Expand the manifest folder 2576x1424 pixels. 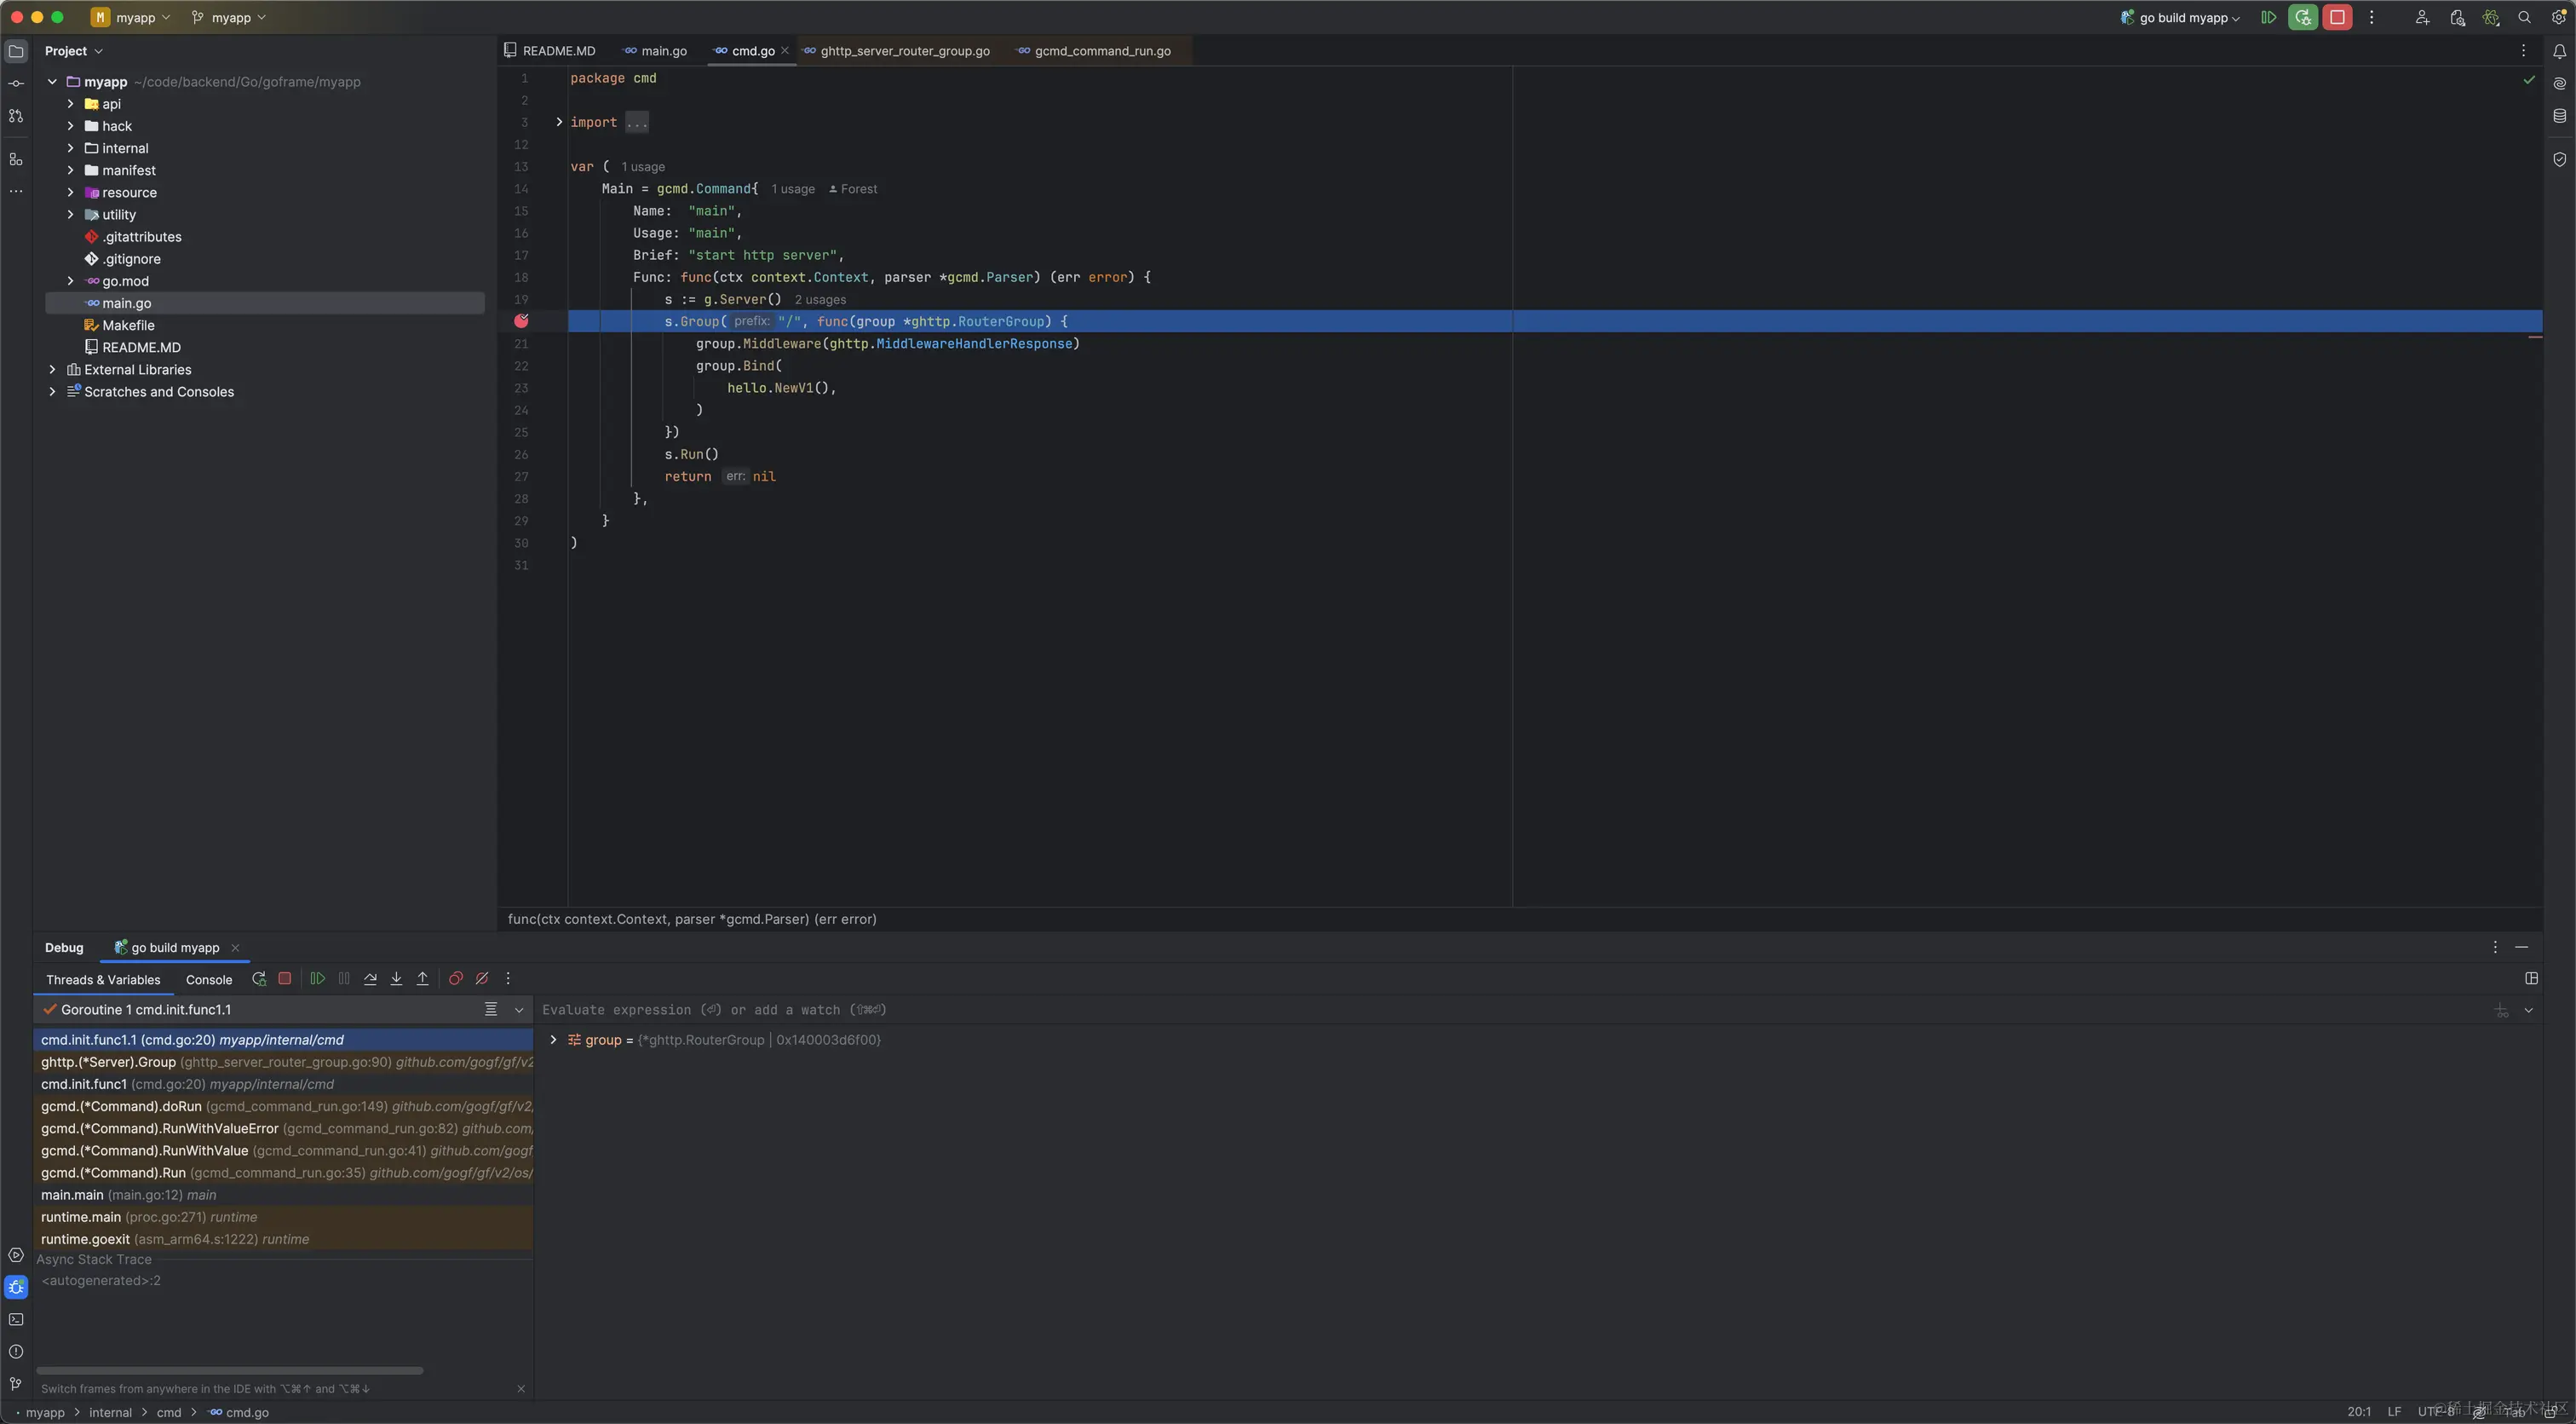[70, 170]
